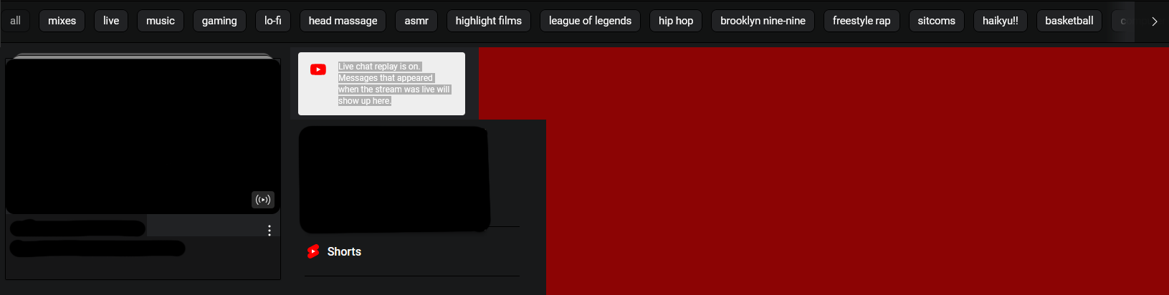Click the Shorts section heading text
Image resolution: width=1169 pixels, height=295 pixels.
pyautogui.click(x=344, y=251)
